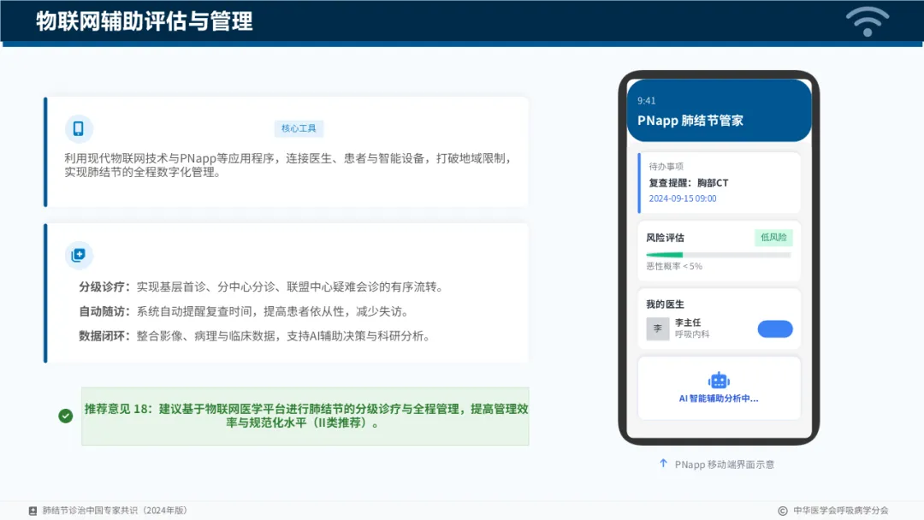
Task: Click the risk assessment progress bar
Action: (x=719, y=255)
